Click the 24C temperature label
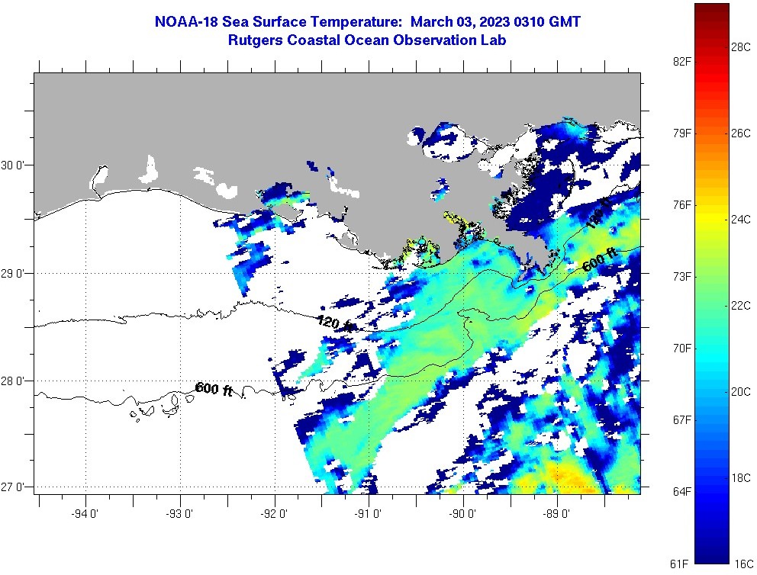Image resolution: width=757 pixels, height=575 pixels. 741,220
